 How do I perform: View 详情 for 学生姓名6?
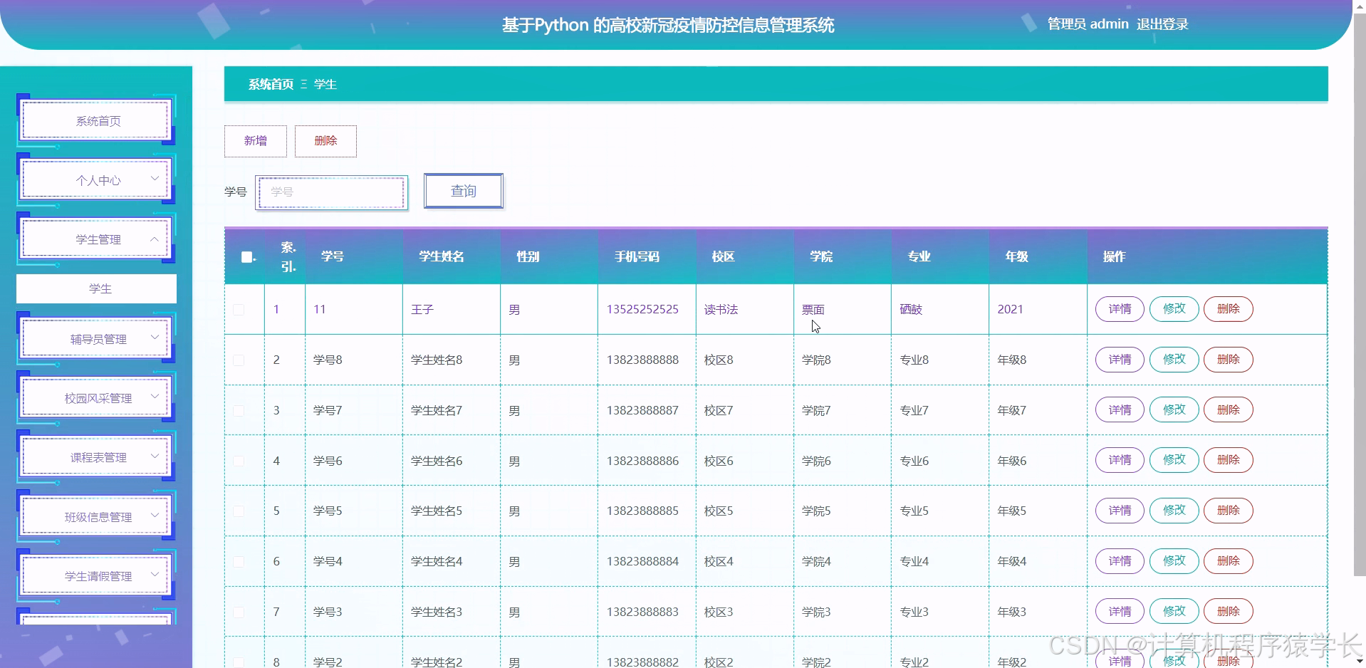tap(1120, 460)
